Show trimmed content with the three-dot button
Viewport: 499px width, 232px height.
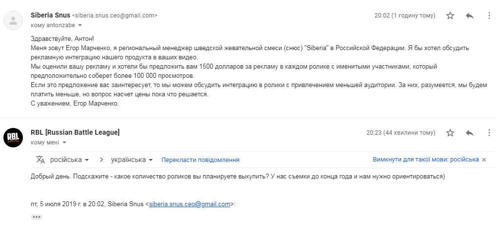click(x=36, y=217)
